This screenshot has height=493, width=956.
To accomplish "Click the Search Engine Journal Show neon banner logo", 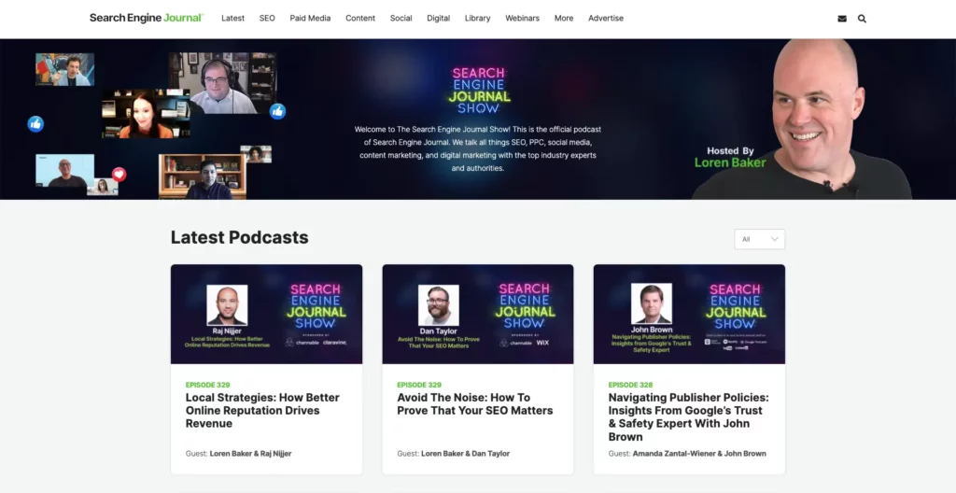I will pos(479,91).
